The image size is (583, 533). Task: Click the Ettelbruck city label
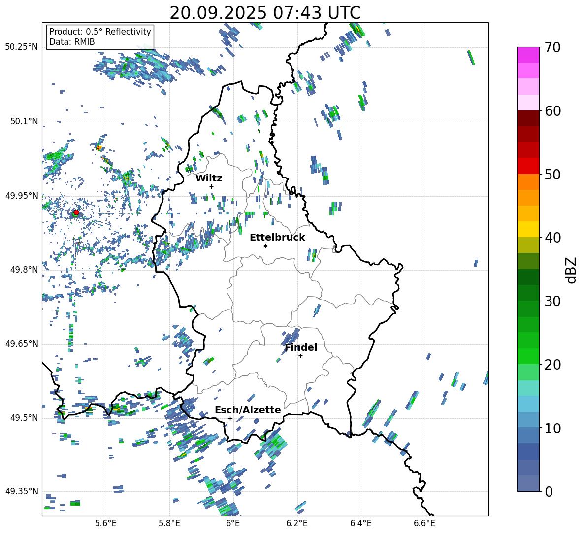pos(277,238)
